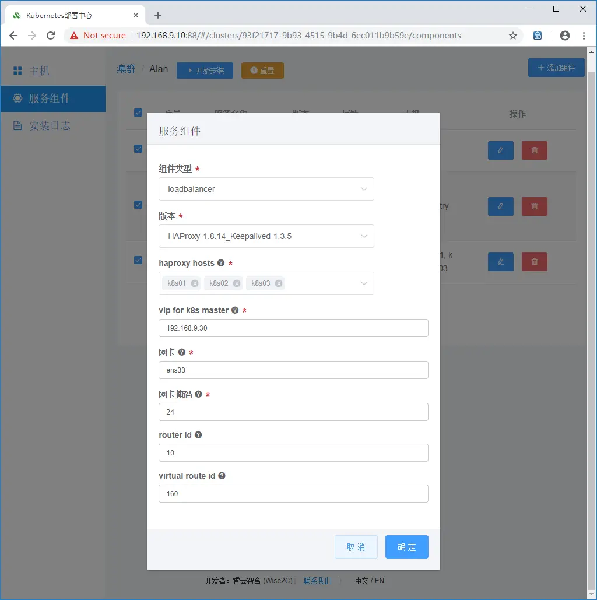Click a red trash delete icon
The width and height of the screenshot is (597, 600).
534,150
